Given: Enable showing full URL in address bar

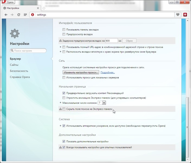Looking at the screenshot, I should click(64, 47).
